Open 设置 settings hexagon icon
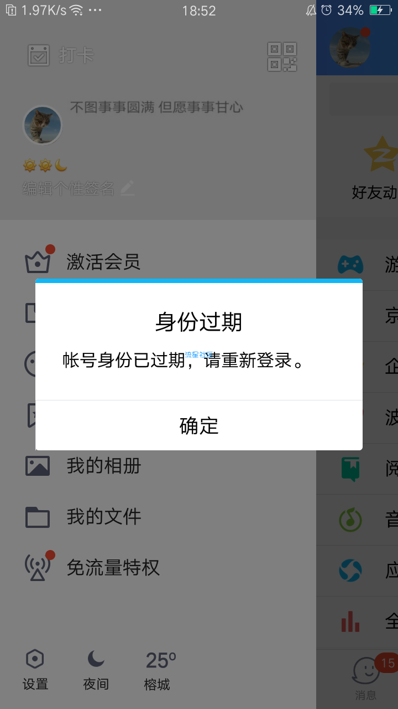This screenshot has height=709, width=398. (x=35, y=659)
